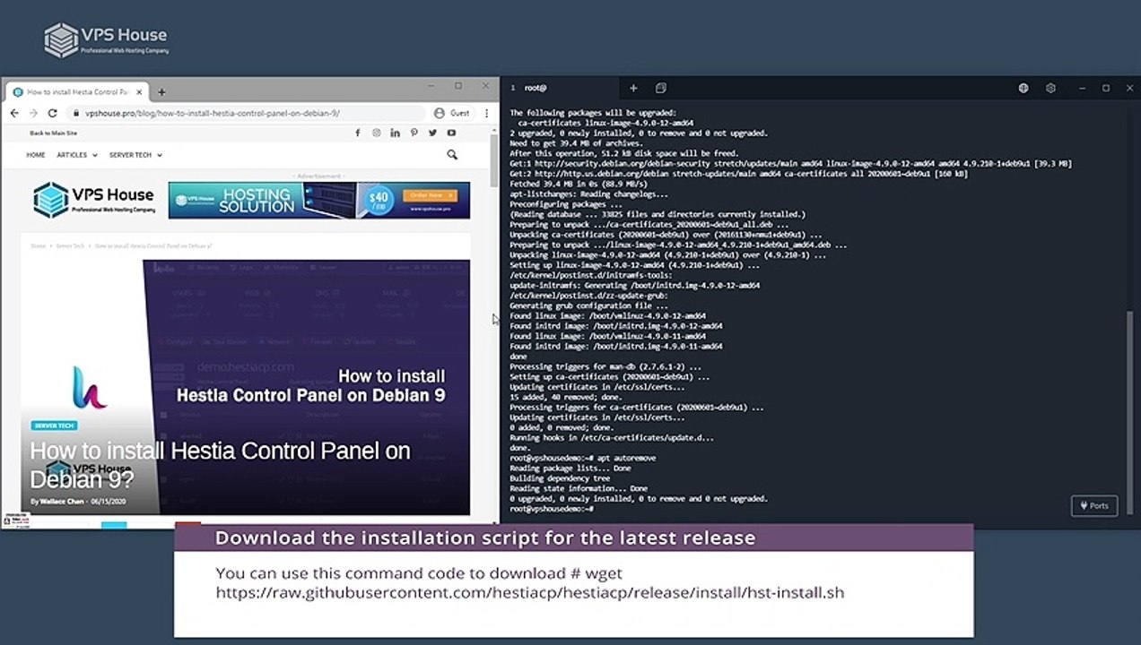Open the Instagram social icon
Image resolution: width=1141 pixels, height=645 pixels.
(377, 133)
